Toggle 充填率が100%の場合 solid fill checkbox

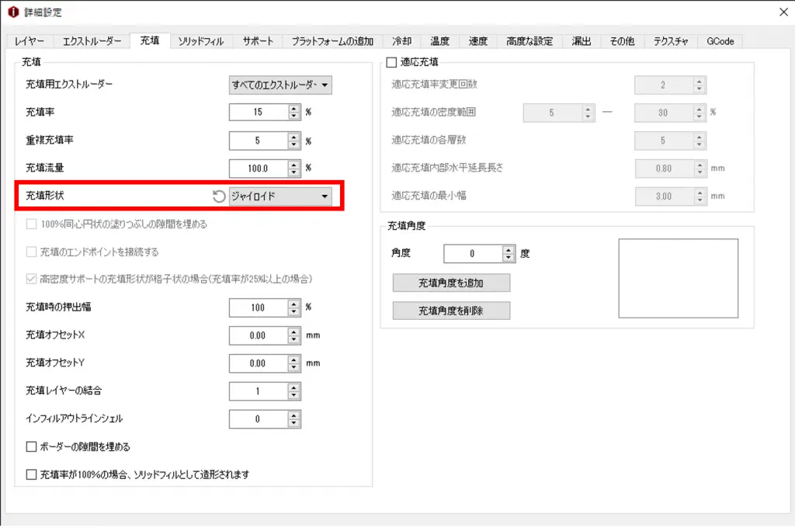tap(32, 474)
